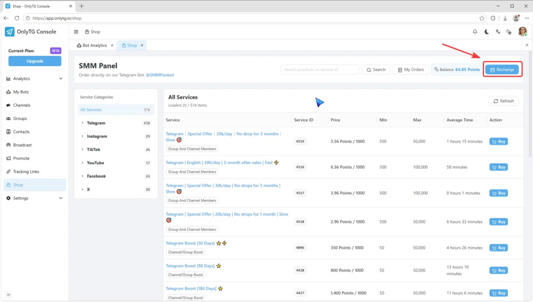This screenshot has width=533, height=302.
Task: Click the OnlyTG Console logo icon
Action: coord(9,32)
